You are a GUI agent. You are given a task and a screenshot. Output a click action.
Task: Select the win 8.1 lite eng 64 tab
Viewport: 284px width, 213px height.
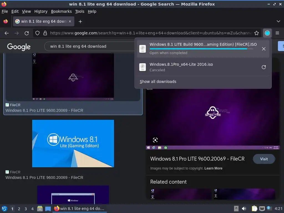(x=44, y=21)
